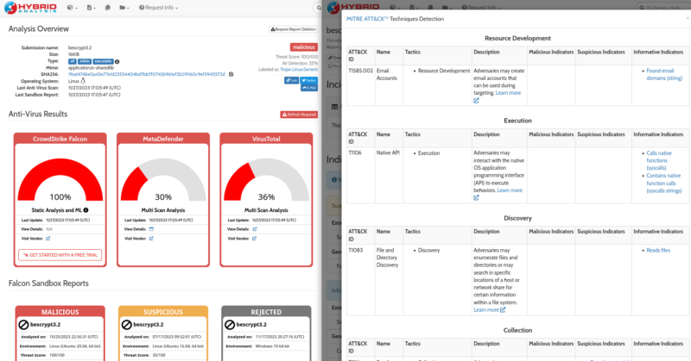Open Learn more link for Email Accounts

coord(508,93)
